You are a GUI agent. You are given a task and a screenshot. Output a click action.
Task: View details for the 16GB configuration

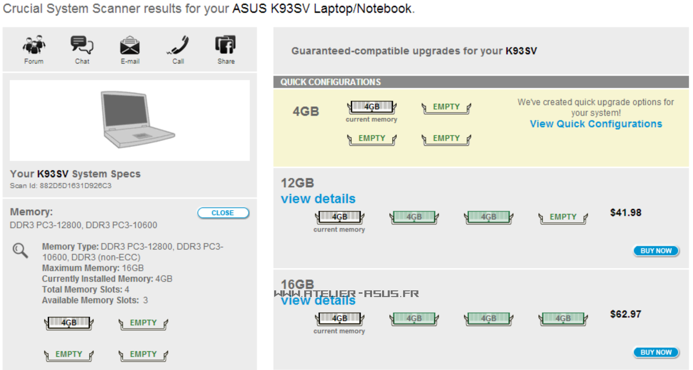click(x=318, y=301)
